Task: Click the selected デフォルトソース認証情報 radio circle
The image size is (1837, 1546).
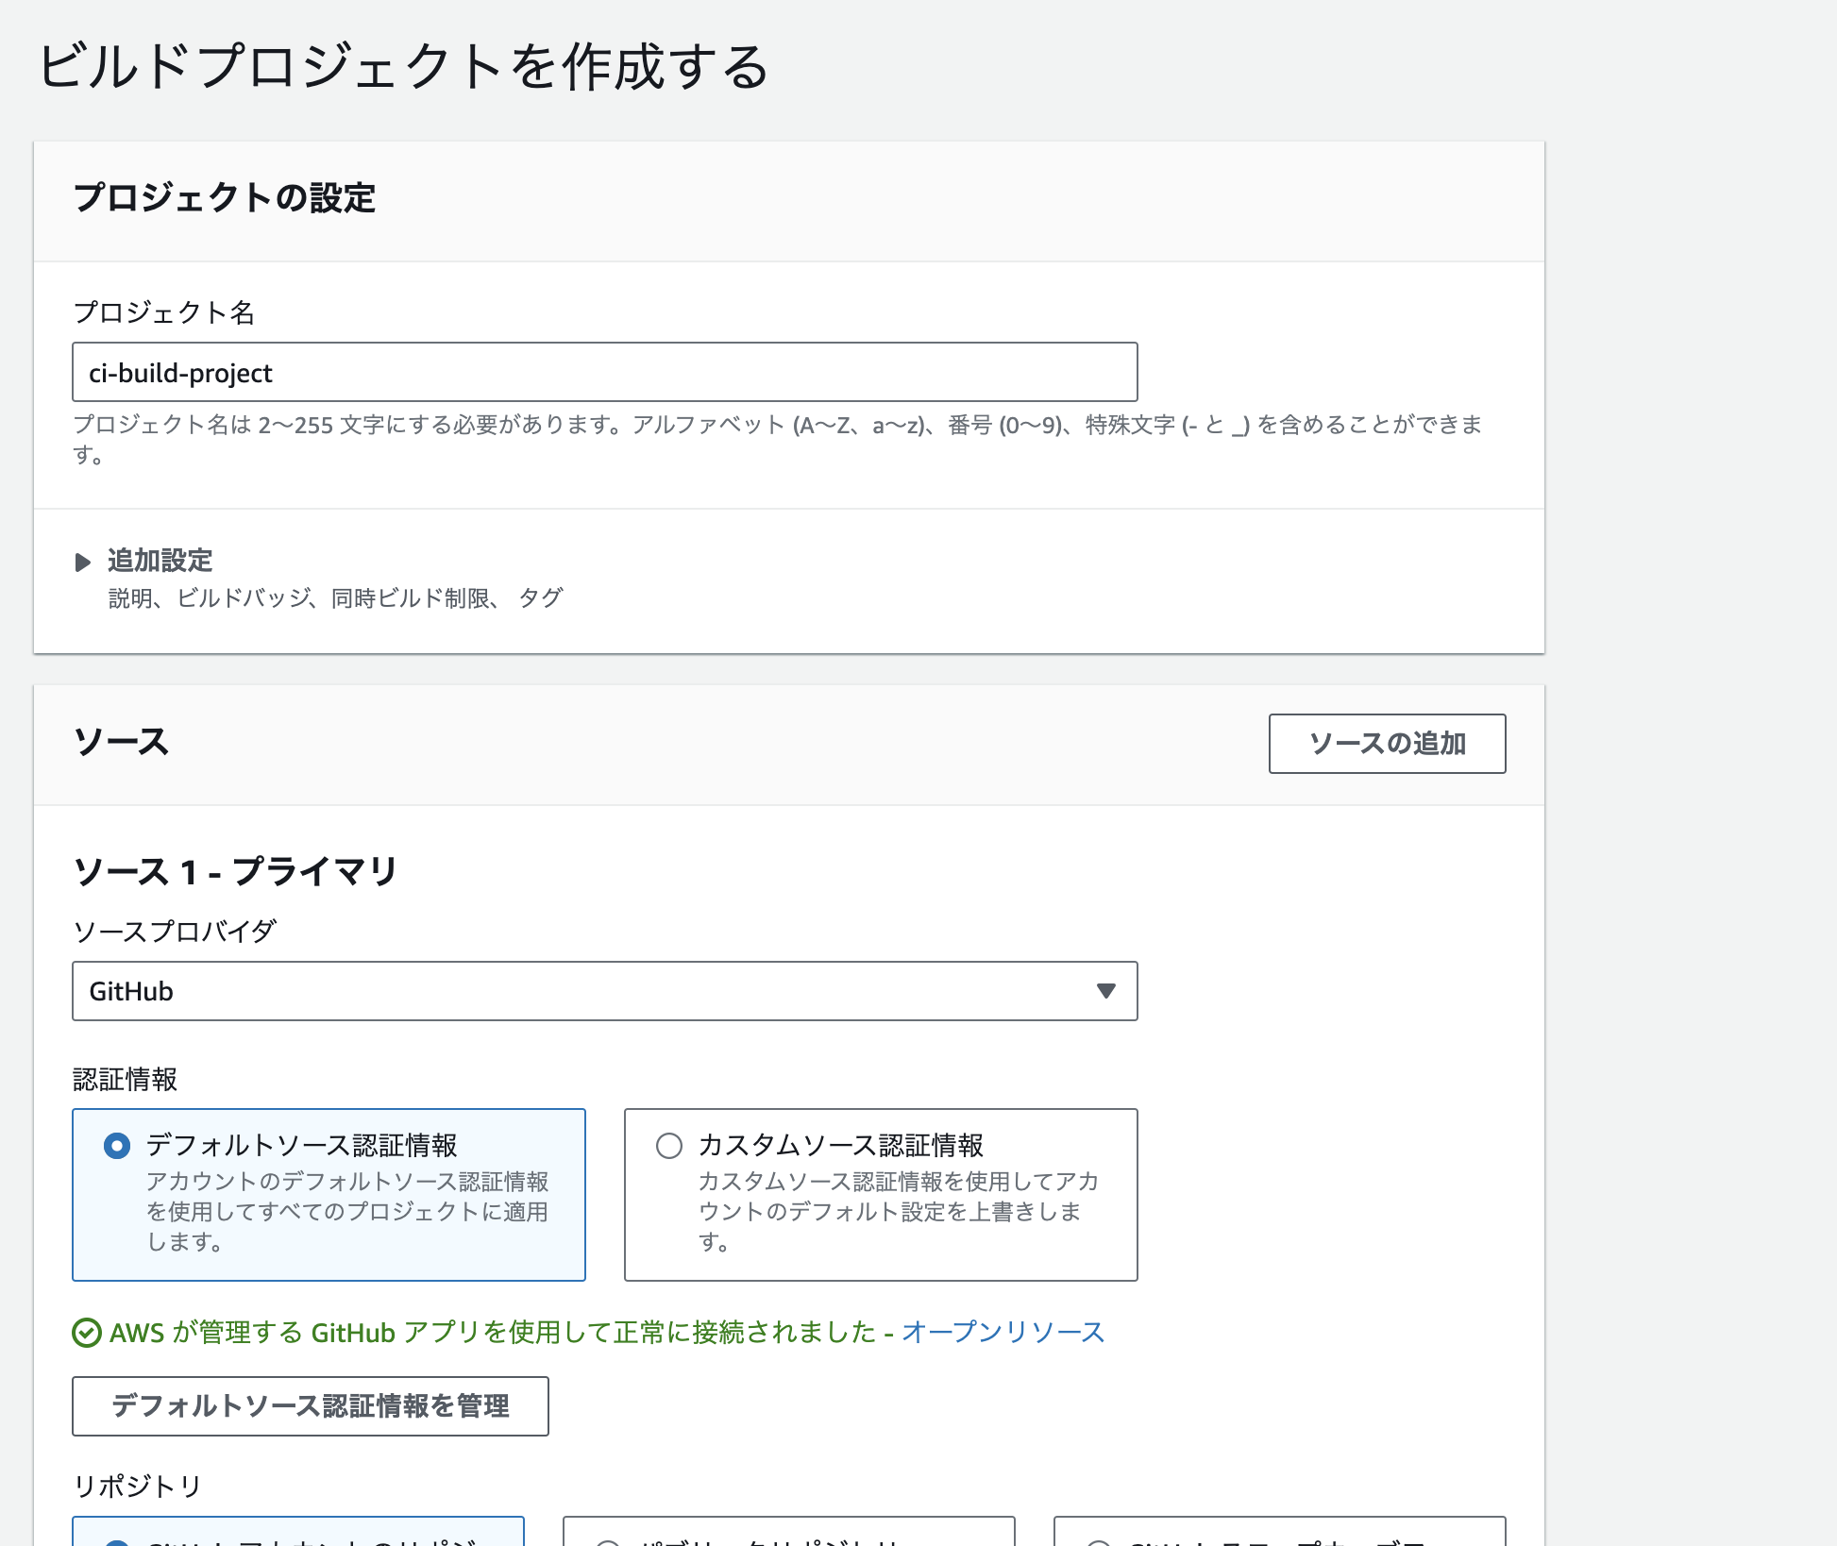Action: point(115,1146)
